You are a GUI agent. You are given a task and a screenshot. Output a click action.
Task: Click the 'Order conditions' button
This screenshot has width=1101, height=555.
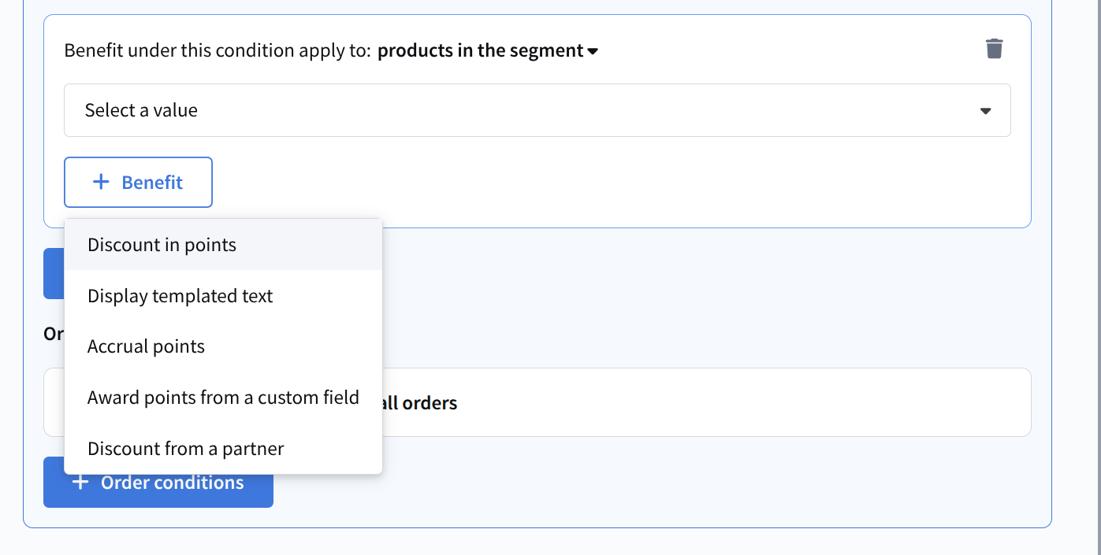172,483
